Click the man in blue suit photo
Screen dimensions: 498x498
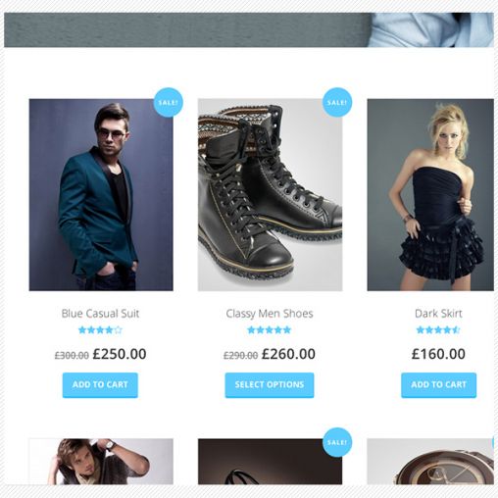(101, 195)
